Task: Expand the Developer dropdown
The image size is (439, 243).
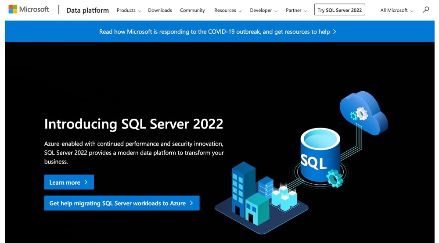Action: 263,11
